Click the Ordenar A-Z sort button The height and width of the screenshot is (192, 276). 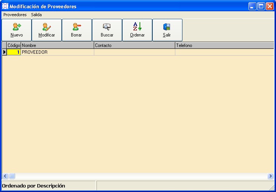click(x=137, y=30)
